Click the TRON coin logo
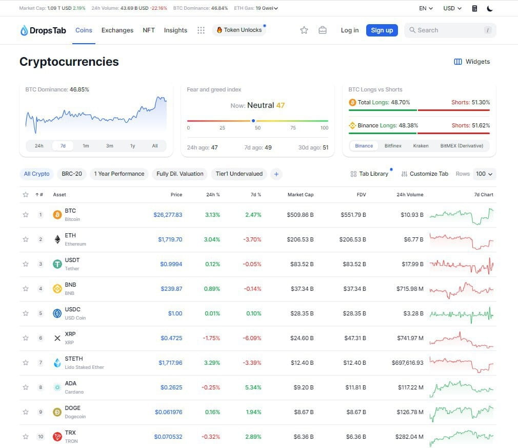The image size is (518, 448). (57, 436)
